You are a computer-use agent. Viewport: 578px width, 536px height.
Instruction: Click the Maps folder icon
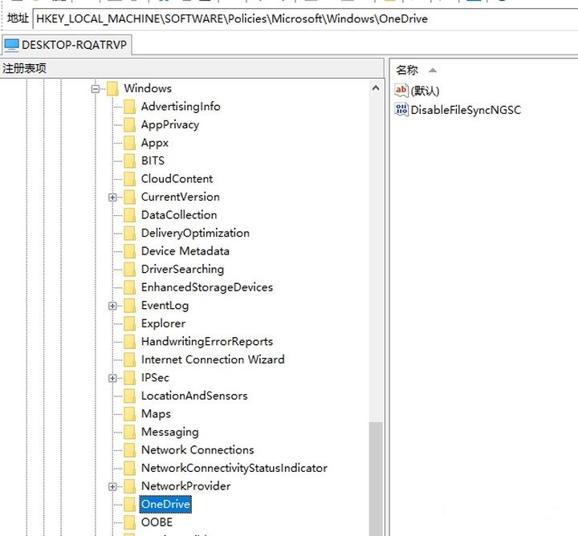click(129, 413)
